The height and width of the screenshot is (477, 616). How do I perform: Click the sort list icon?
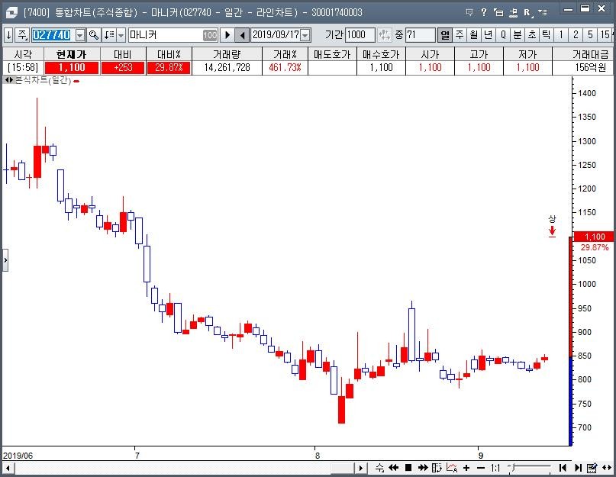pyautogui.click(x=109, y=35)
